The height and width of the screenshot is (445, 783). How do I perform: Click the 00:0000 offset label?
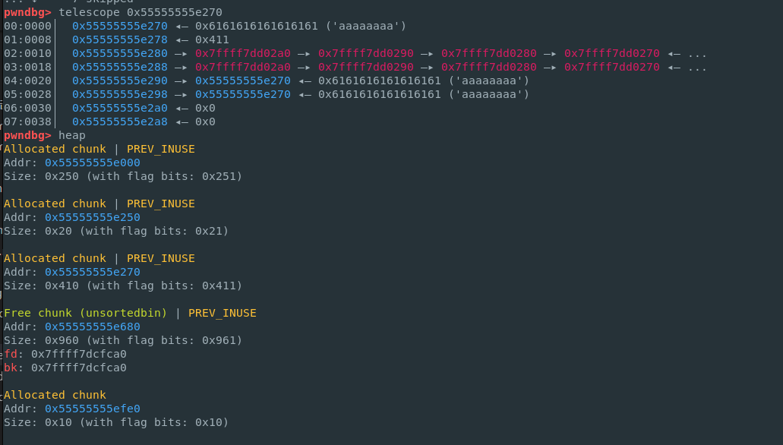[27, 26]
